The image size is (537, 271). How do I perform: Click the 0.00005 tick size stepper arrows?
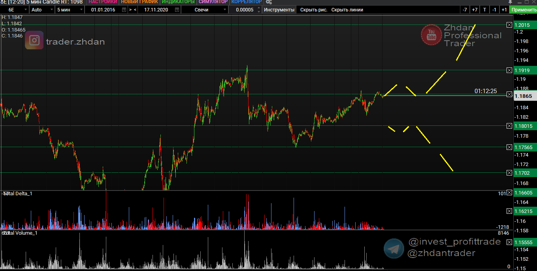[258, 9]
